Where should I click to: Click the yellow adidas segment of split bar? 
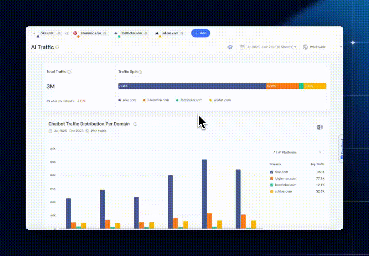[x=315, y=86]
